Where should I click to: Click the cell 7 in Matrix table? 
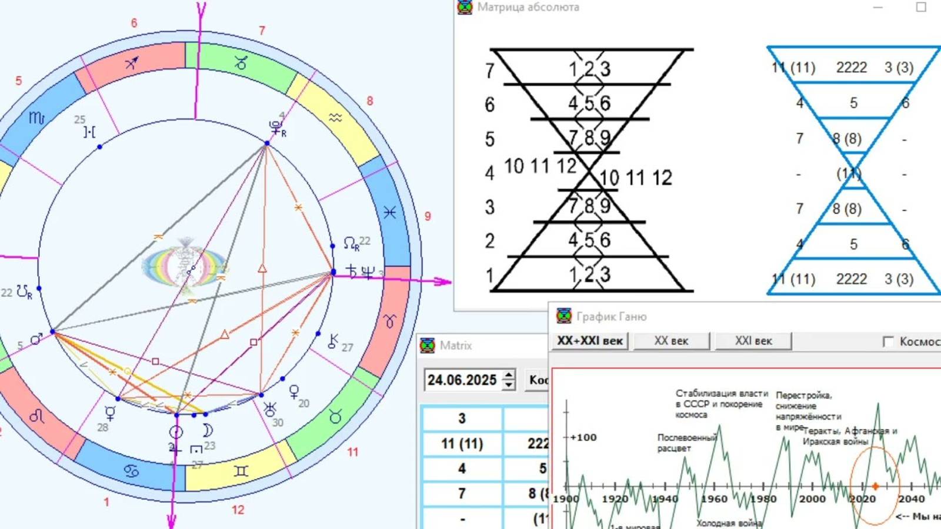462,494
